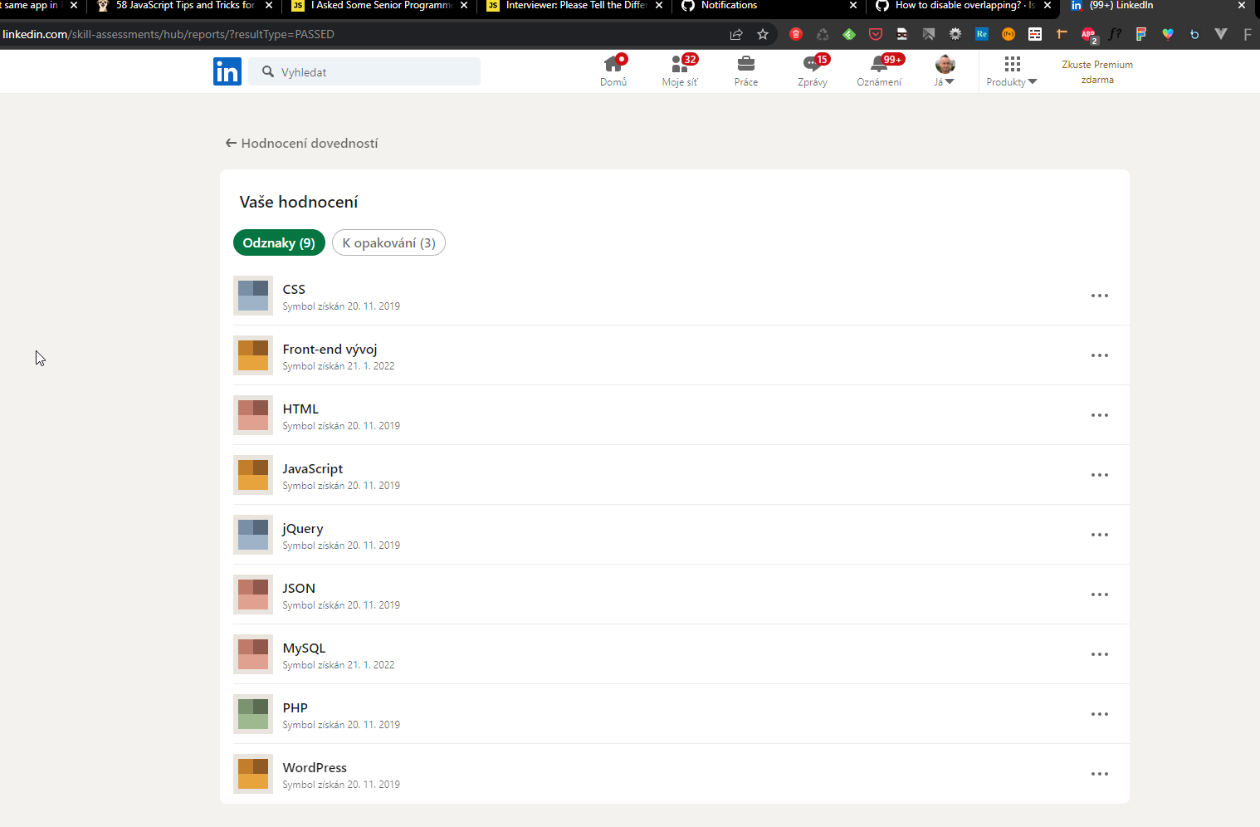The width and height of the screenshot is (1260, 827).
Task: Click the Front-end vývoj skill title
Action: (330, 349)
